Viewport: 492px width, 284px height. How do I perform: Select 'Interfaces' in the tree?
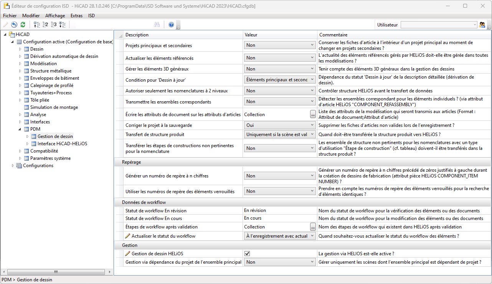tap(40, 122)
